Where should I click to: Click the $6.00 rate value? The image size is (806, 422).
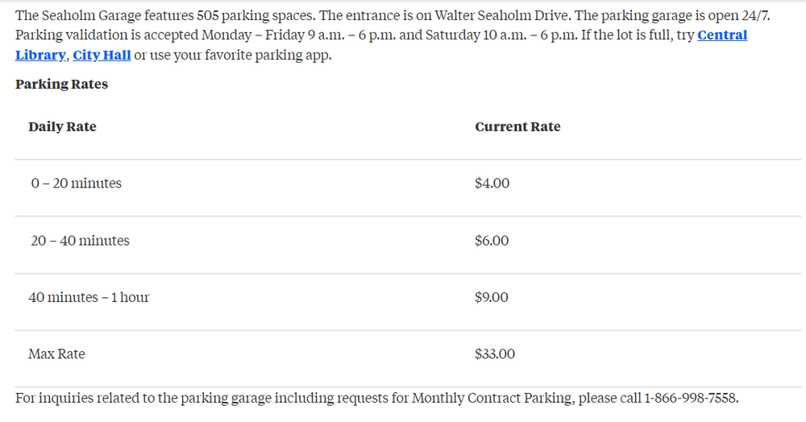pyautogui.click(x=492, y=241)
